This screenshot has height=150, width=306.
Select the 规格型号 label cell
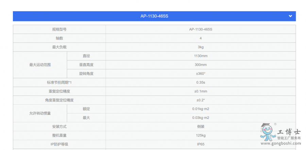tap(59, 29)
